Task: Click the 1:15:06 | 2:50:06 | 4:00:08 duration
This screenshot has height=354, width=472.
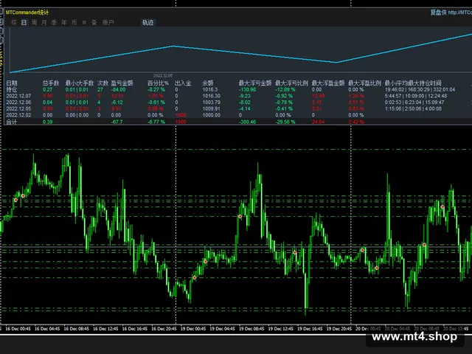Action: (413, 108)
